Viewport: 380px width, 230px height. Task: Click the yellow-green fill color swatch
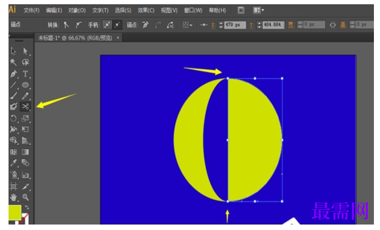[15, 212]
